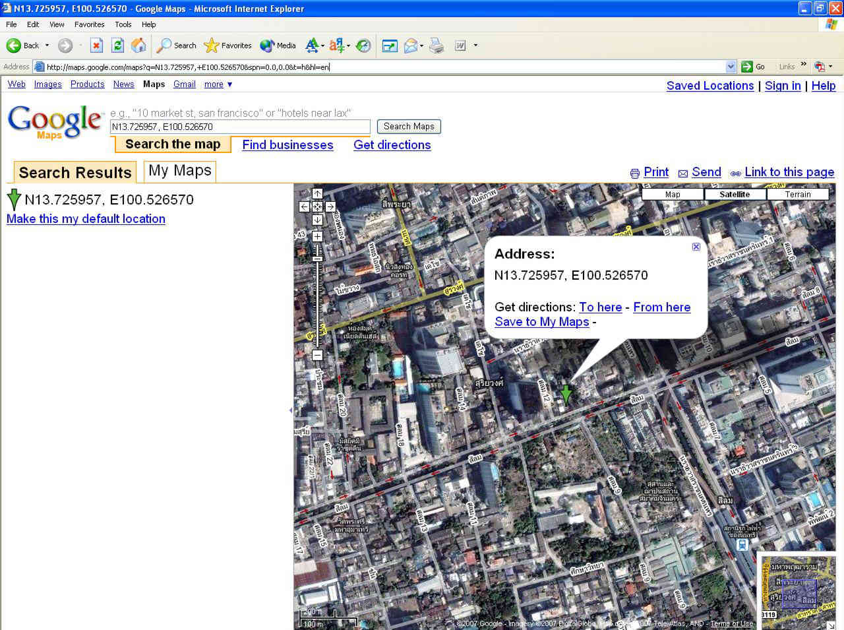844x630 pixels.
Task: Click the Mail envelope toolbar icon
Action: coord(410,46)
